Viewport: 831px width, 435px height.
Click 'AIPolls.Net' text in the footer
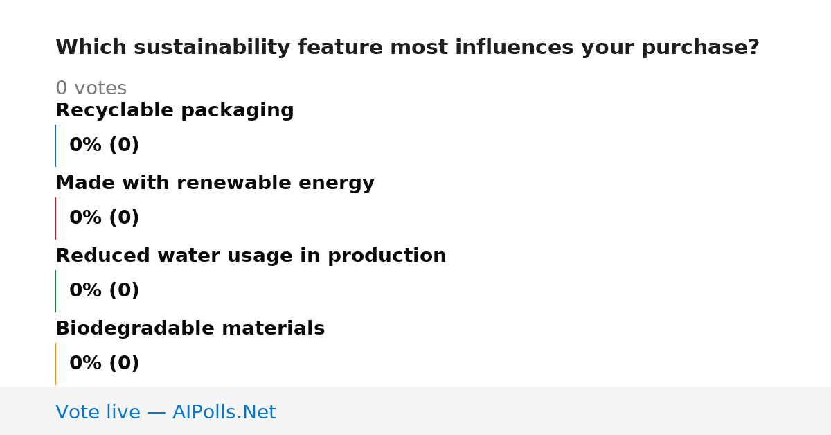click(x=224, y=413)
